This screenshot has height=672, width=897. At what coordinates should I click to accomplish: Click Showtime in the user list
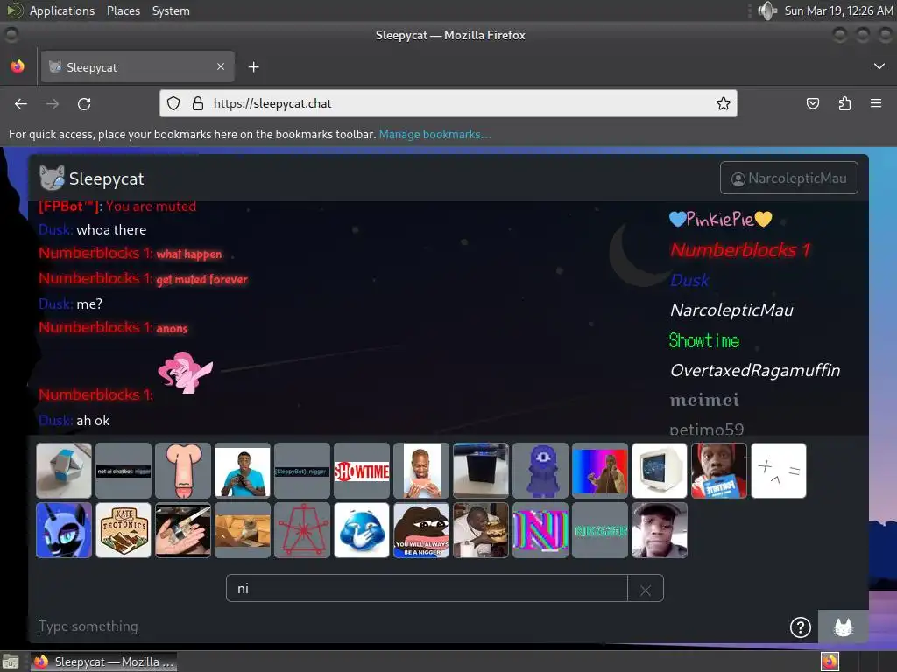704,340
